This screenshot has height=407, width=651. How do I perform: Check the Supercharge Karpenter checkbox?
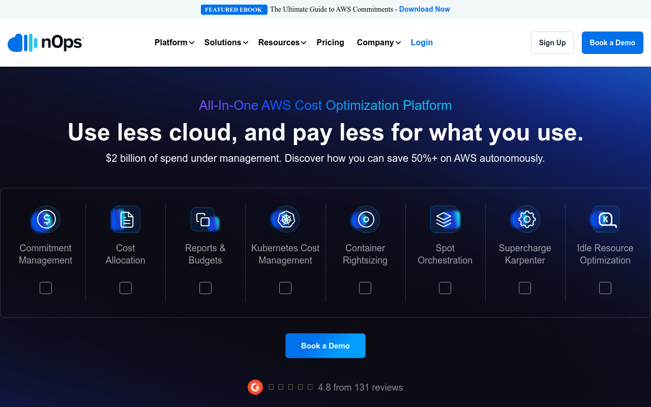point(525,288)
